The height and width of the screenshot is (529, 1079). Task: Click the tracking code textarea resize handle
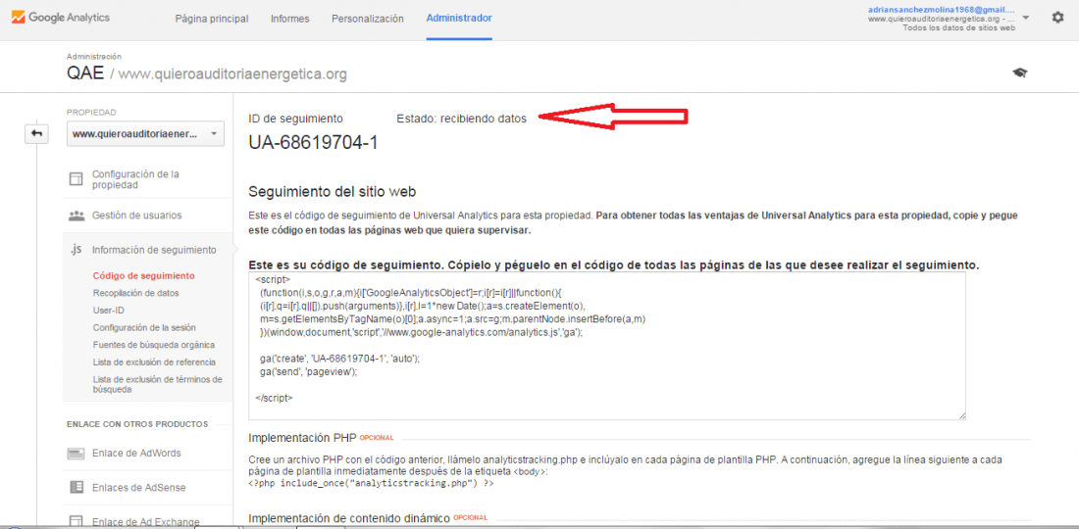click(x=961, y=415)
